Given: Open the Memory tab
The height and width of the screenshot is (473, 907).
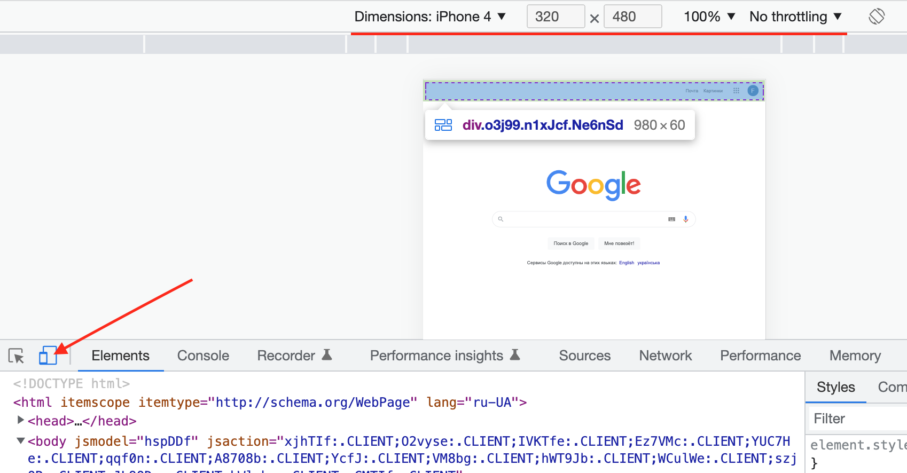Looking at the screenshot, I should pyautogui.click(x=855, y=356).
